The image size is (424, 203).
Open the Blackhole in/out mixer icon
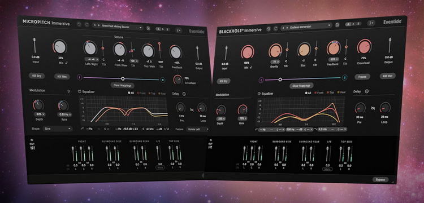coord(210,147)
